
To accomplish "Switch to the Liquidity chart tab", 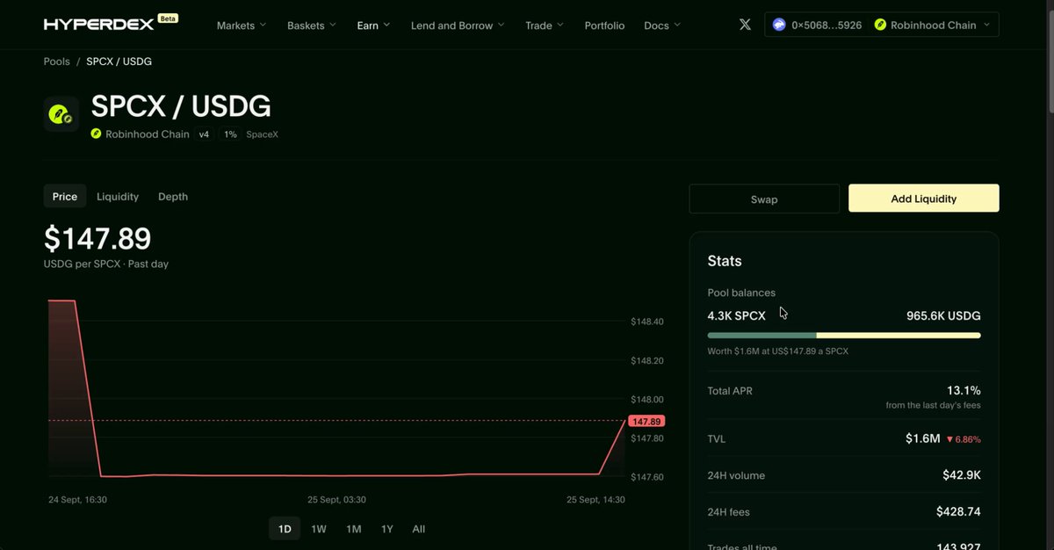I will point(118,197).
